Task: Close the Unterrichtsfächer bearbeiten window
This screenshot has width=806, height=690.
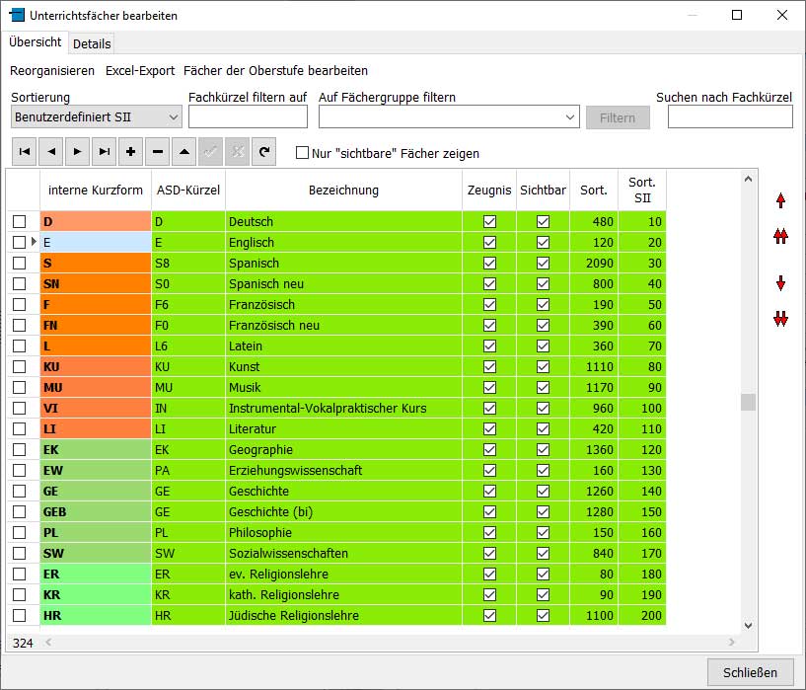Action: coord(782,15)
